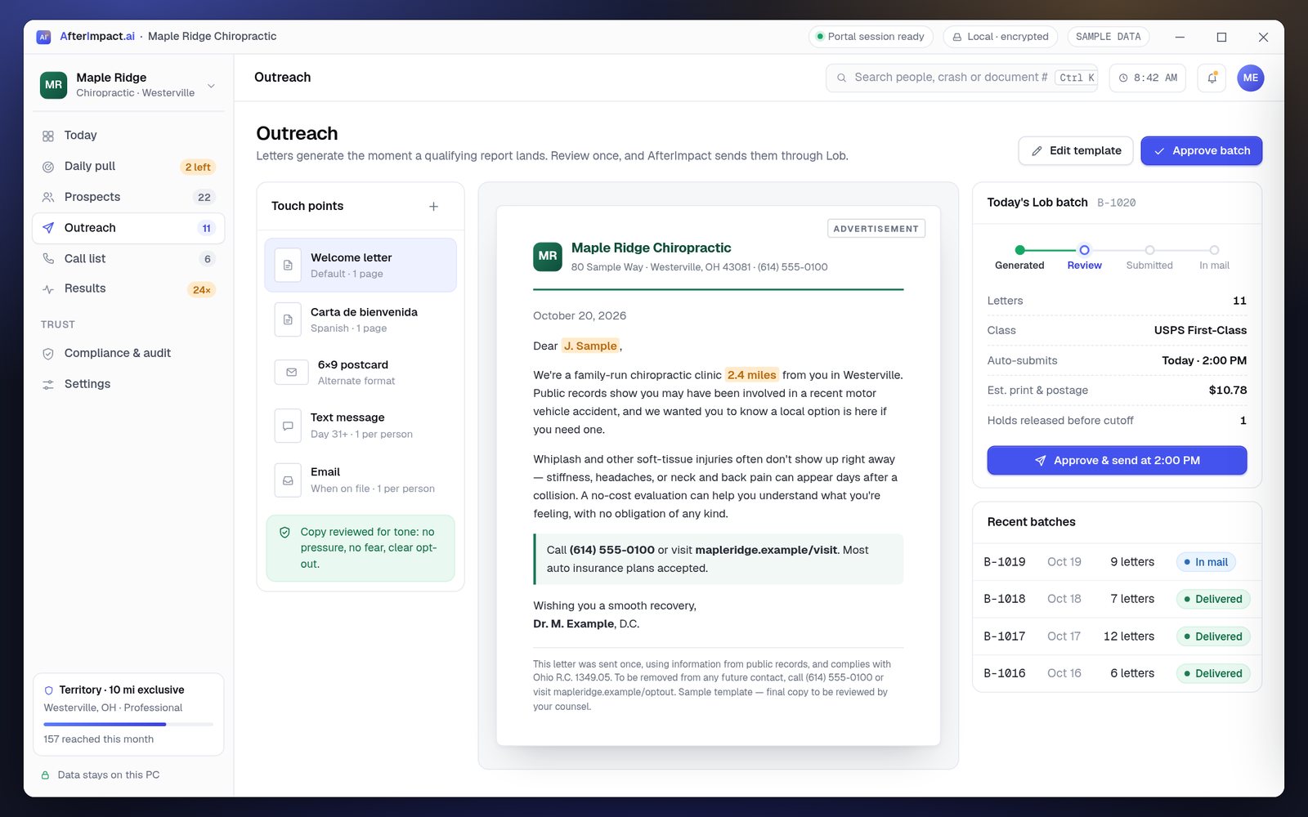Click Approve & send at 2:00 PM
This screenshot has height=817, width=1308.
click(1117, 461)
